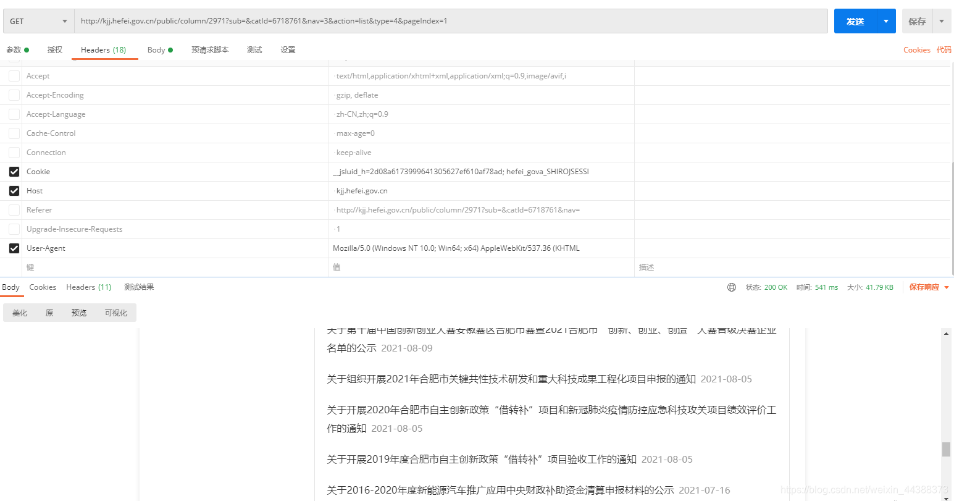Select the 美化 view button

20,313
